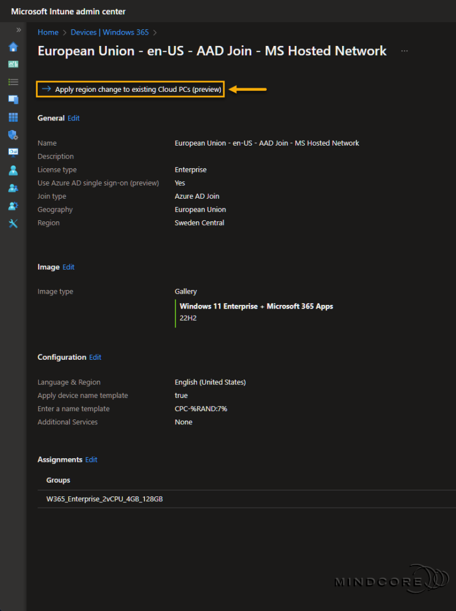Image resolution: width=456 pixels, height=611 pixels.
Task: Expand the sidebar with the double chevron
Action: pos(19,30)
